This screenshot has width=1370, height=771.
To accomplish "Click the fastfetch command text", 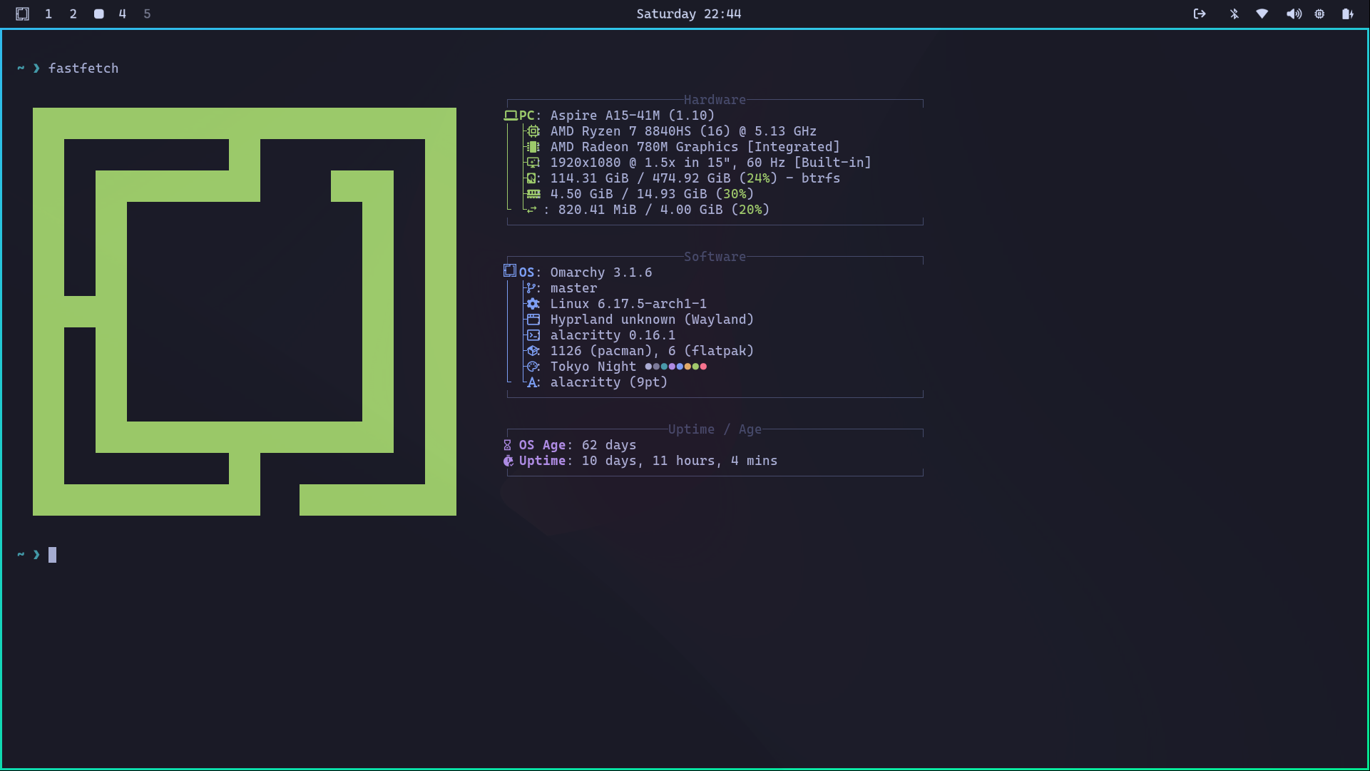I will click(83, 68).
